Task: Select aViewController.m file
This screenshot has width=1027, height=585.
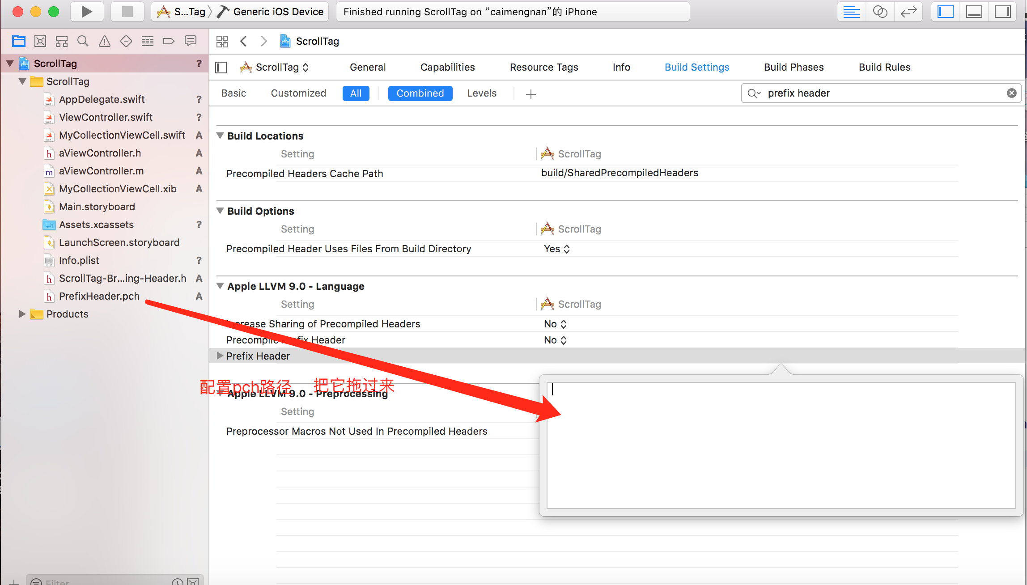Action: pyautogui.click(x=101, y=171)
